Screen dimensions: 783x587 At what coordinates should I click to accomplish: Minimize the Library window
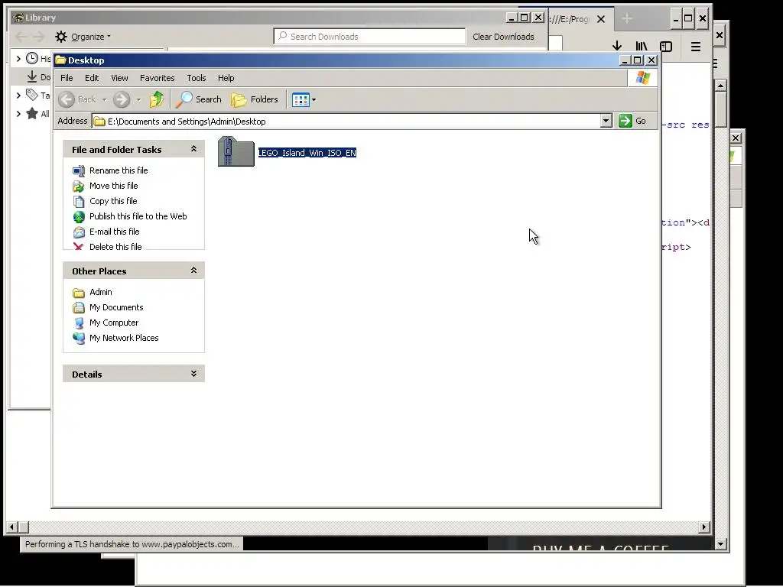(512, 18)
